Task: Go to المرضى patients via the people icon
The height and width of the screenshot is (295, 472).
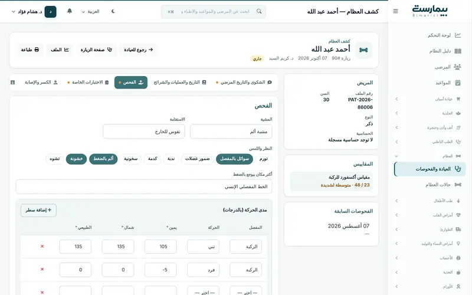Action: tap(457, 67)
